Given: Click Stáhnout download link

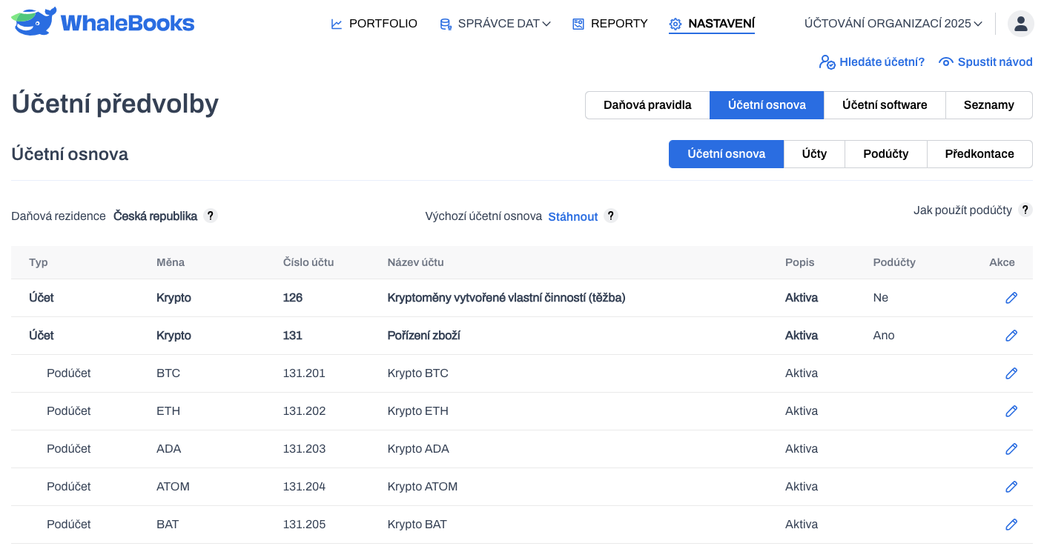Looking at the screenshot, I should tap(573, 216).
